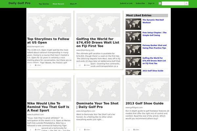Click Fairway Bunker Shot sidebar link
Viewport: 197px width, 131px height.
coord(154,47)
